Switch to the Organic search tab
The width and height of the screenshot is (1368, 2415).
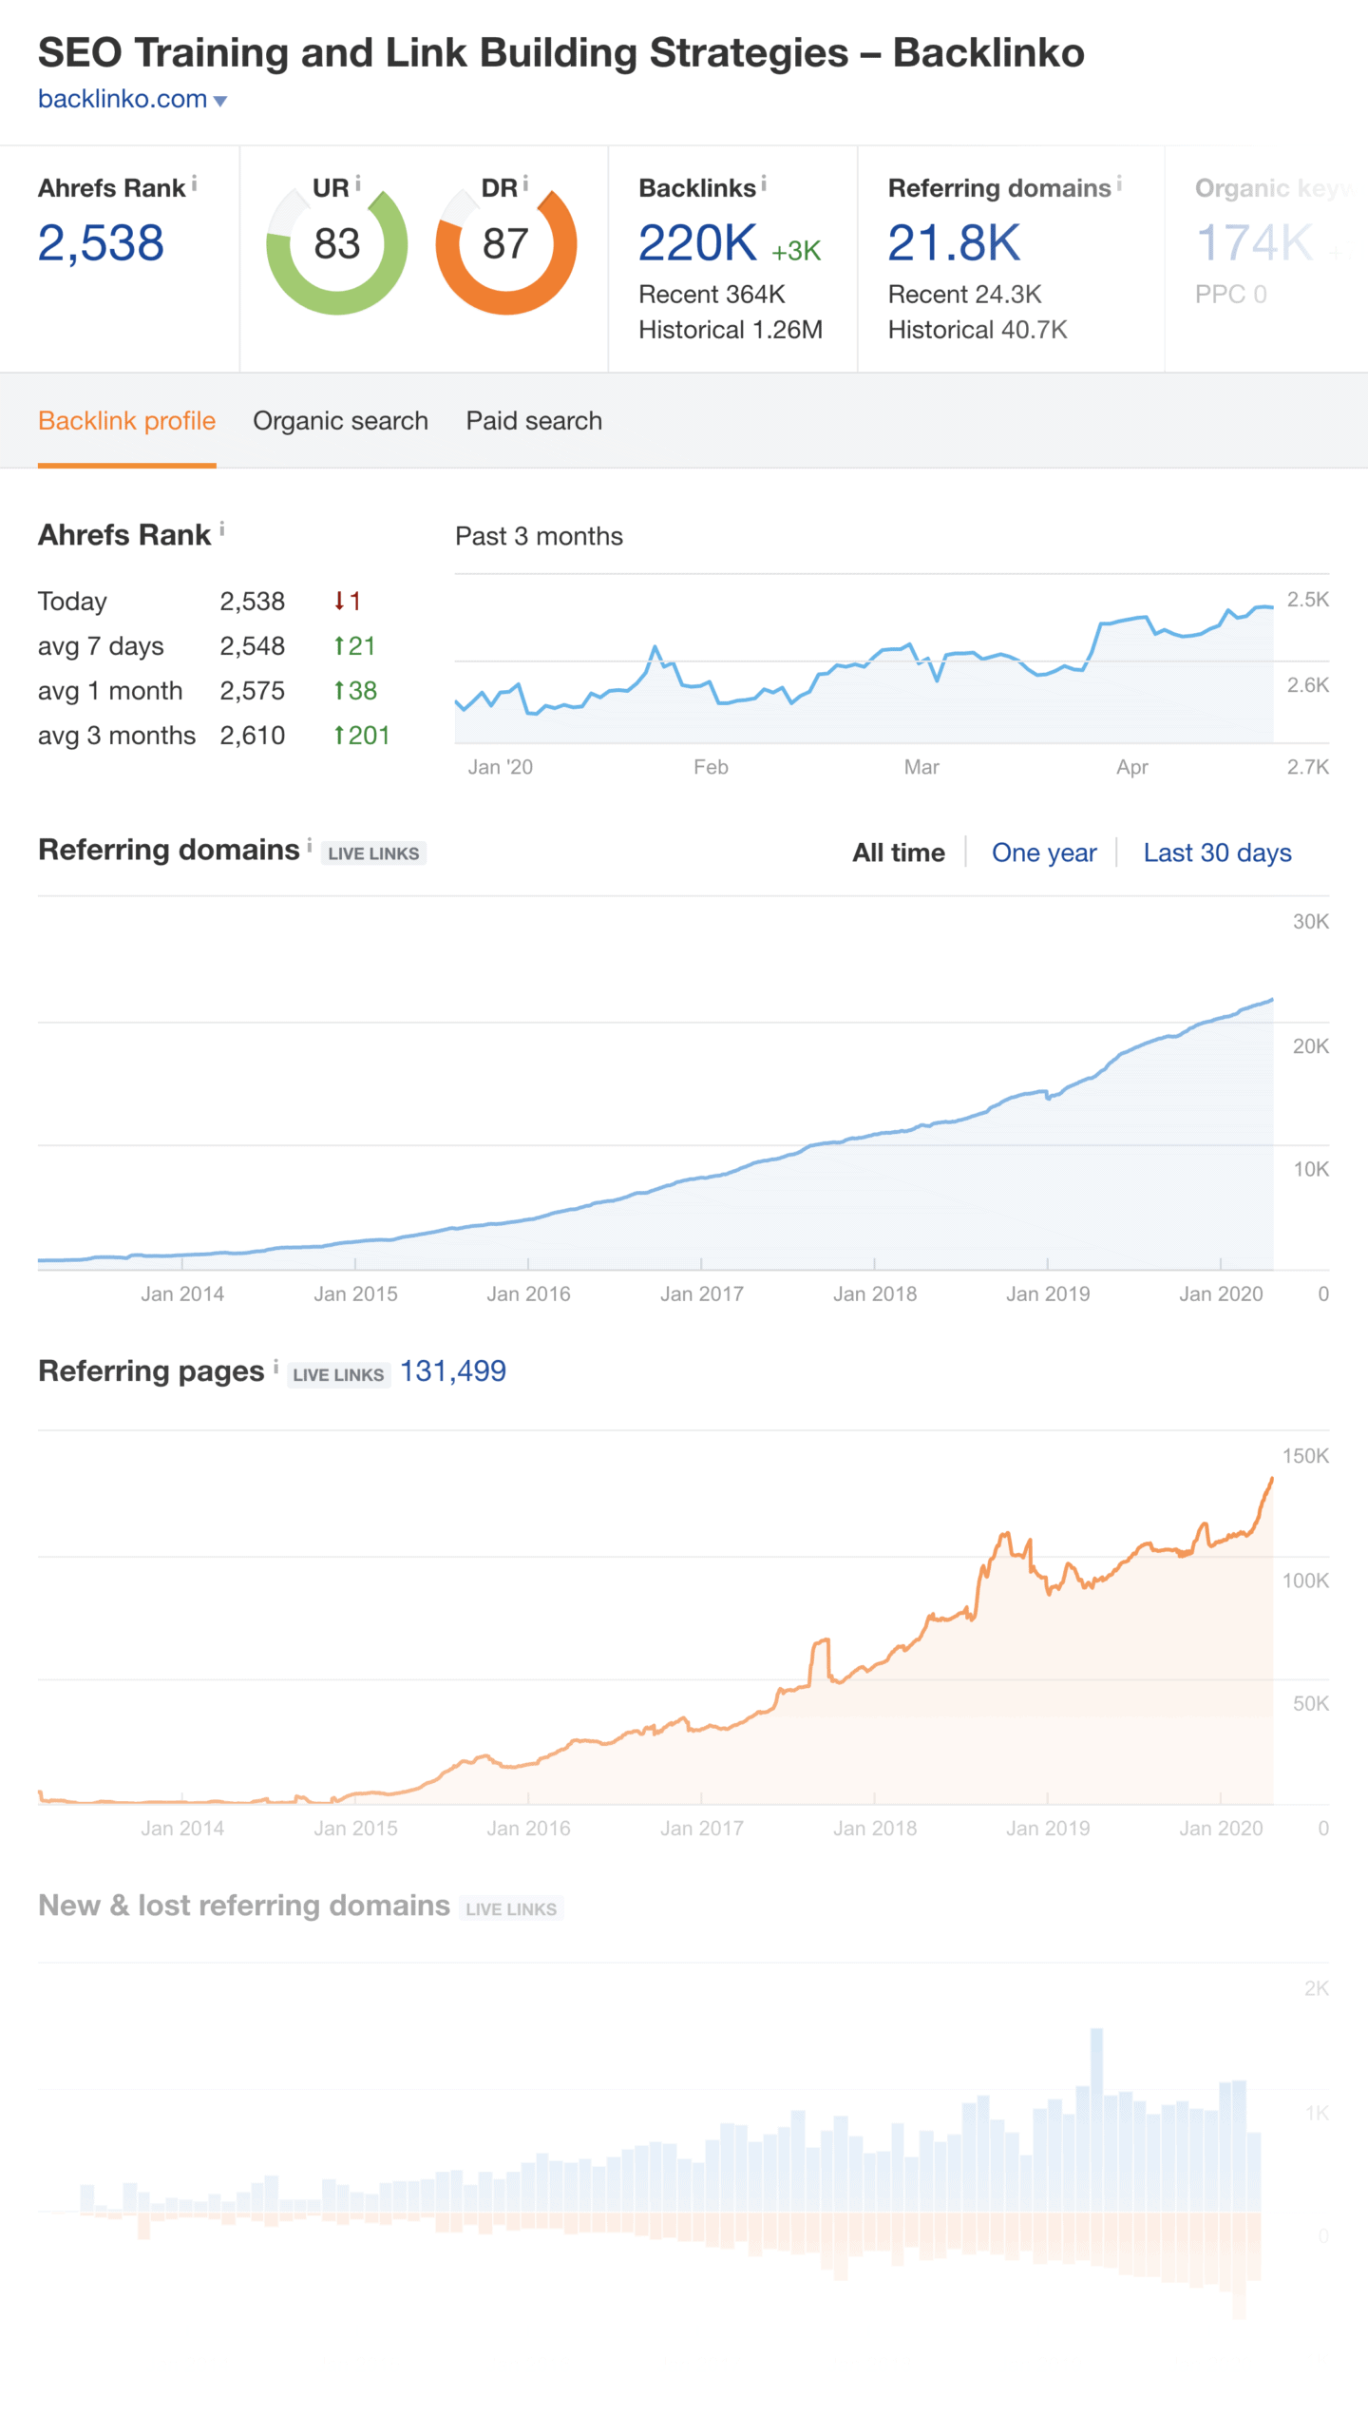[340, 420]
